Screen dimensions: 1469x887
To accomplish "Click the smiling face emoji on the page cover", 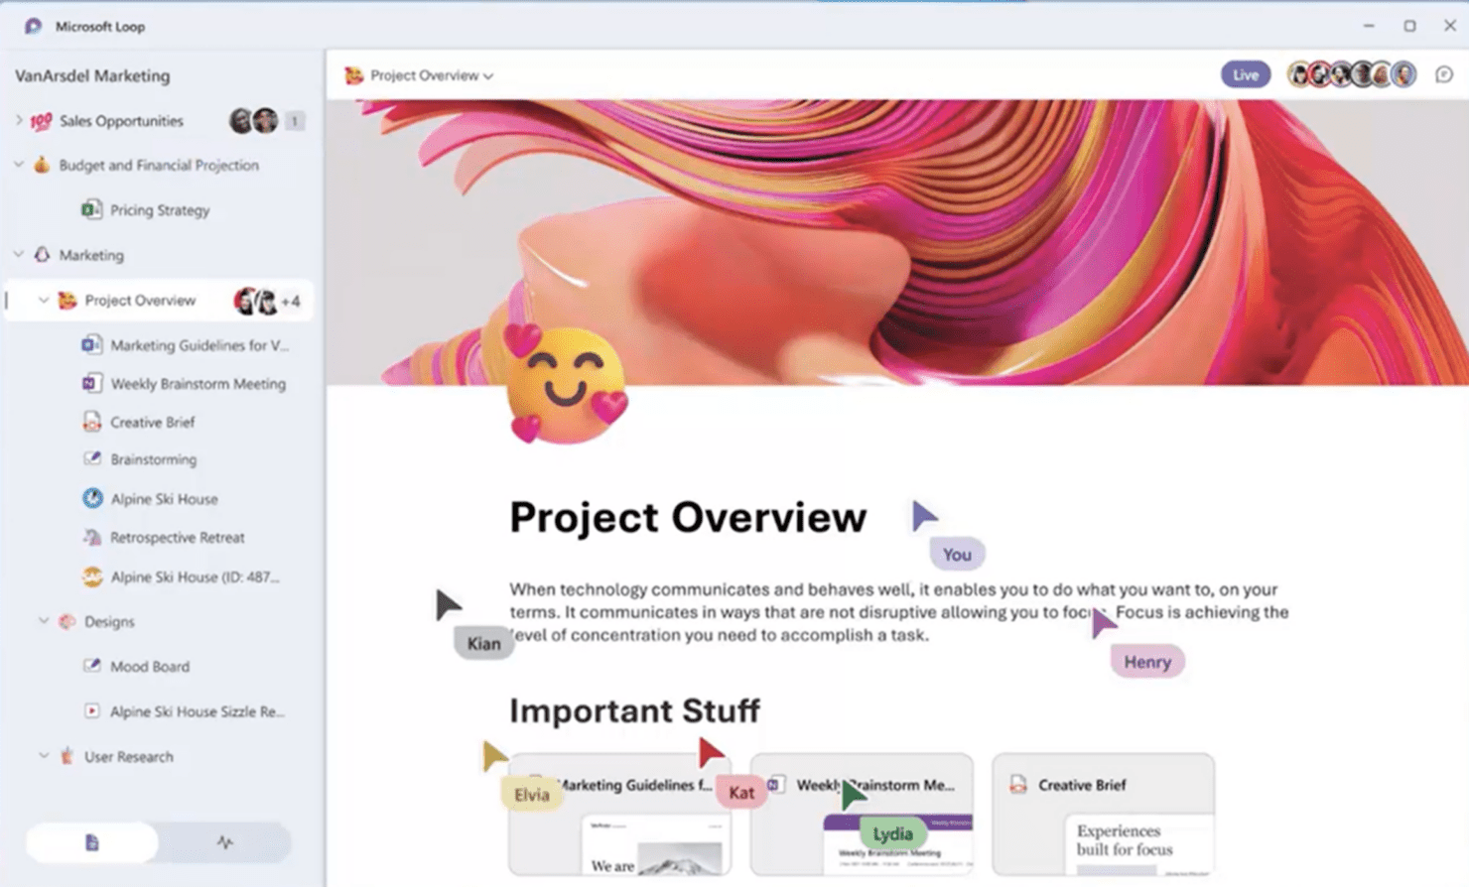I will (x=566, y=387).
